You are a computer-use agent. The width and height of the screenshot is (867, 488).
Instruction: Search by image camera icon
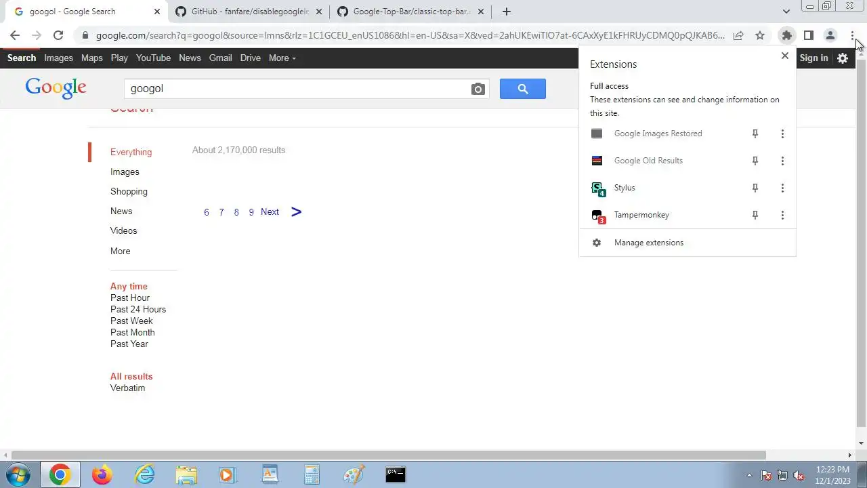coord(478,89)
